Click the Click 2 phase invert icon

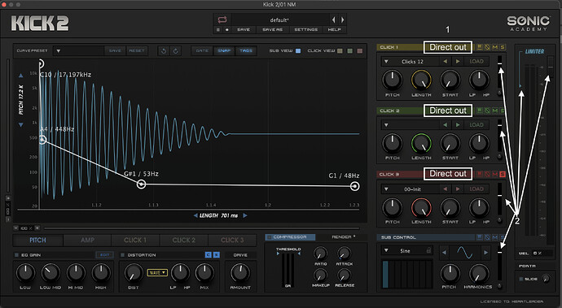(487, 111)
